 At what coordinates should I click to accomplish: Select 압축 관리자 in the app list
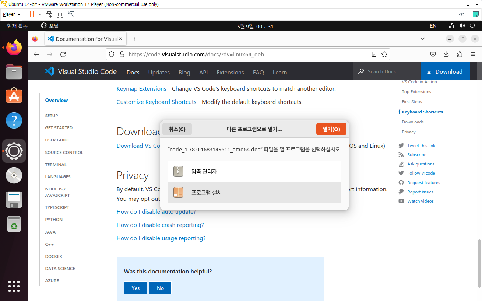[x=254, y=171]
